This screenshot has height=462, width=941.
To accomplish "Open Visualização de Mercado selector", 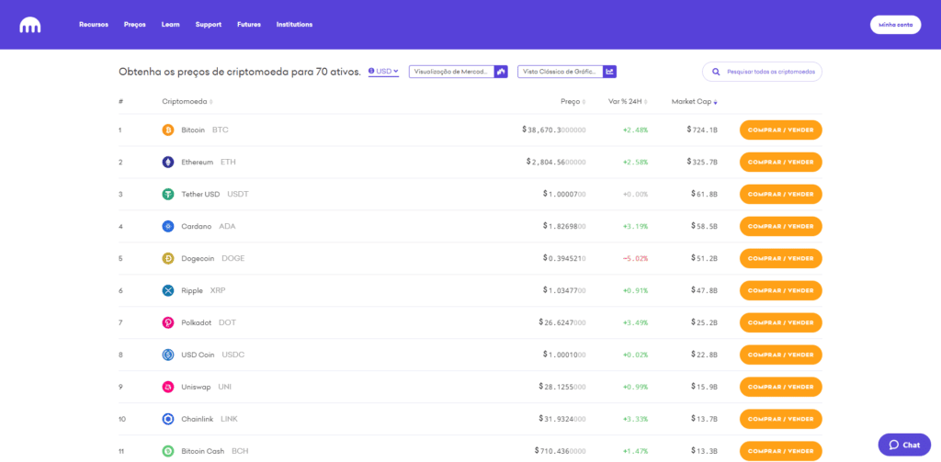I will pyautogui.click(x=459, y=72).
